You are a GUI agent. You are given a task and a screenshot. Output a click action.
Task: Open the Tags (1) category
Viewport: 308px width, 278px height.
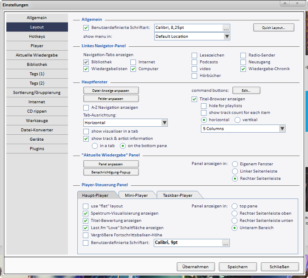37,74
